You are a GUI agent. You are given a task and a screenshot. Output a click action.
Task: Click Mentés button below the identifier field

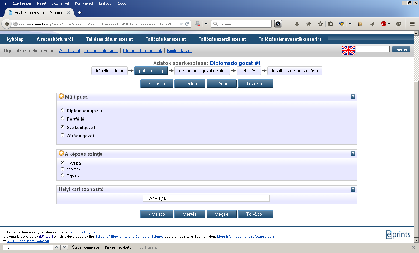click(190, 214)
